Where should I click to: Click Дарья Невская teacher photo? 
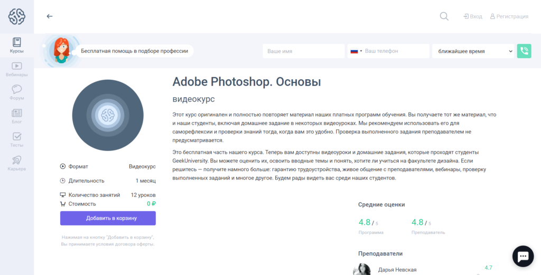tap(361, 270)
